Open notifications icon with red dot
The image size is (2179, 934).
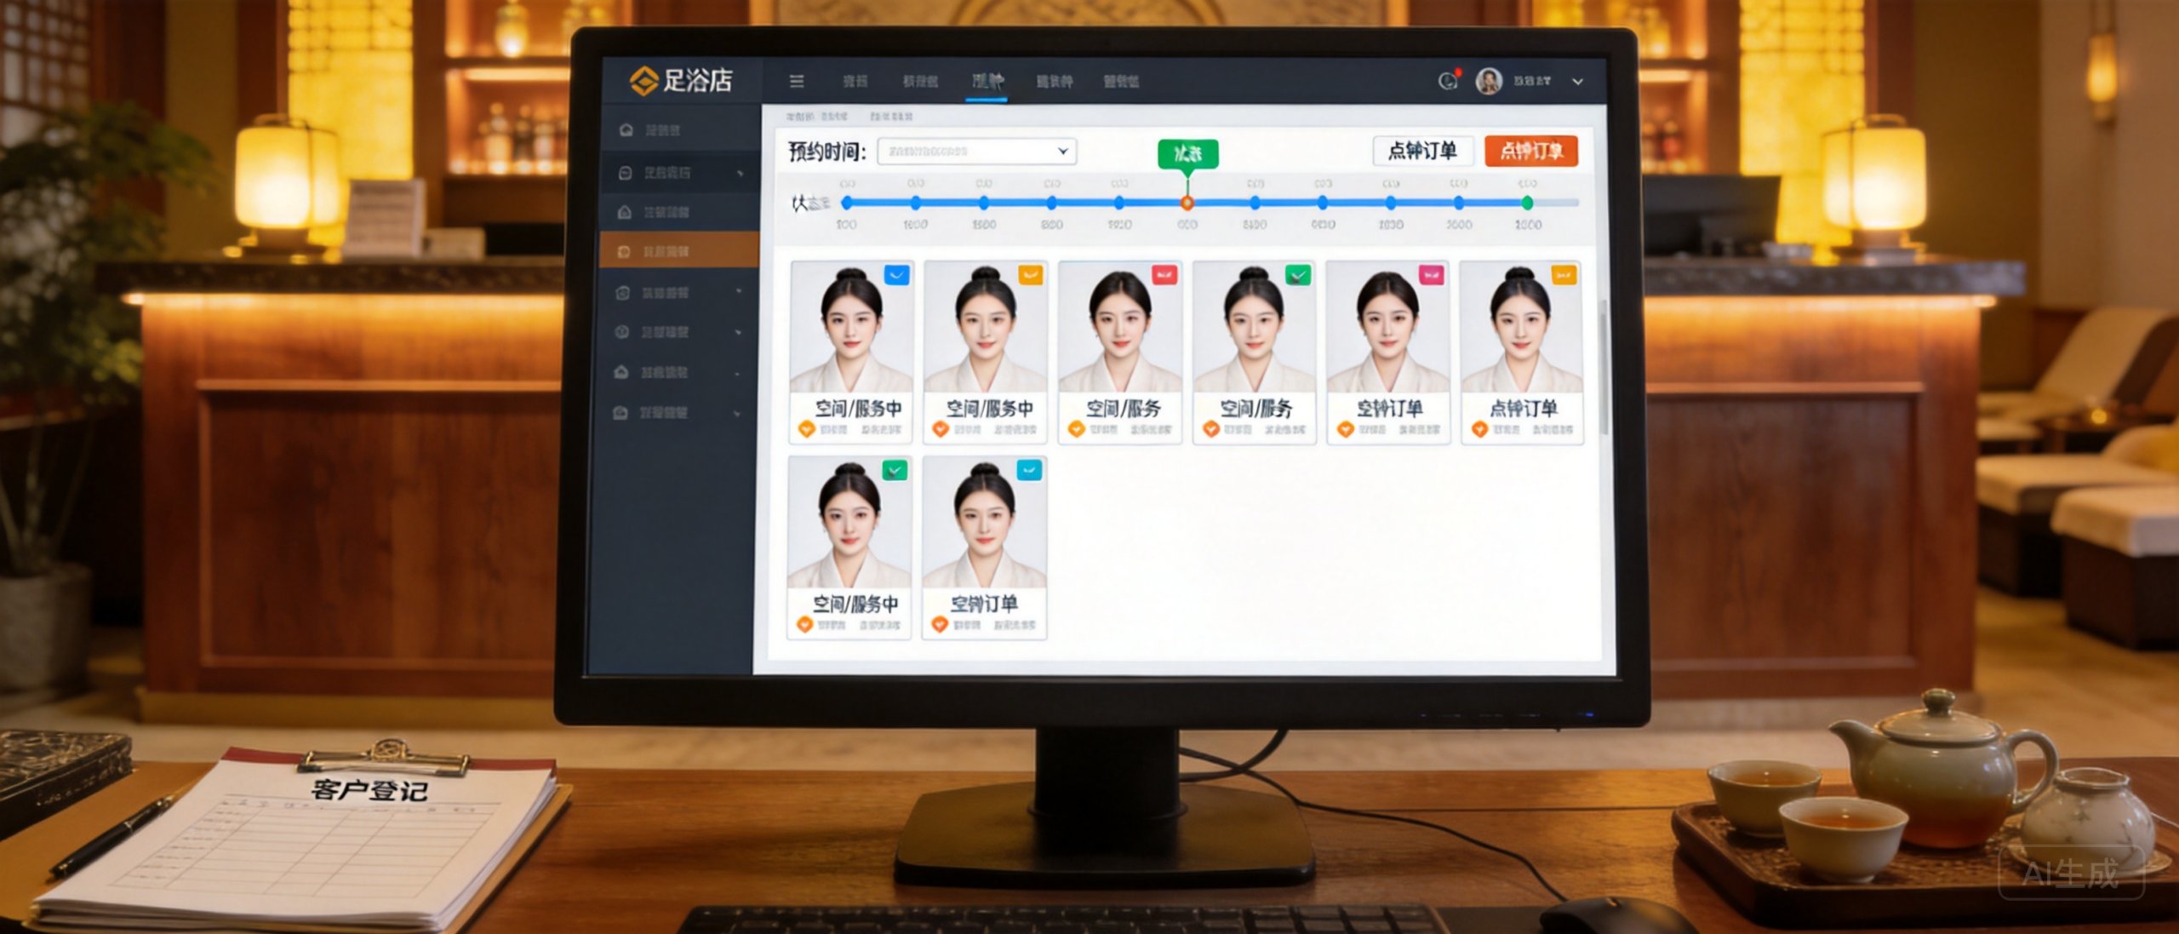(1449, 80)
